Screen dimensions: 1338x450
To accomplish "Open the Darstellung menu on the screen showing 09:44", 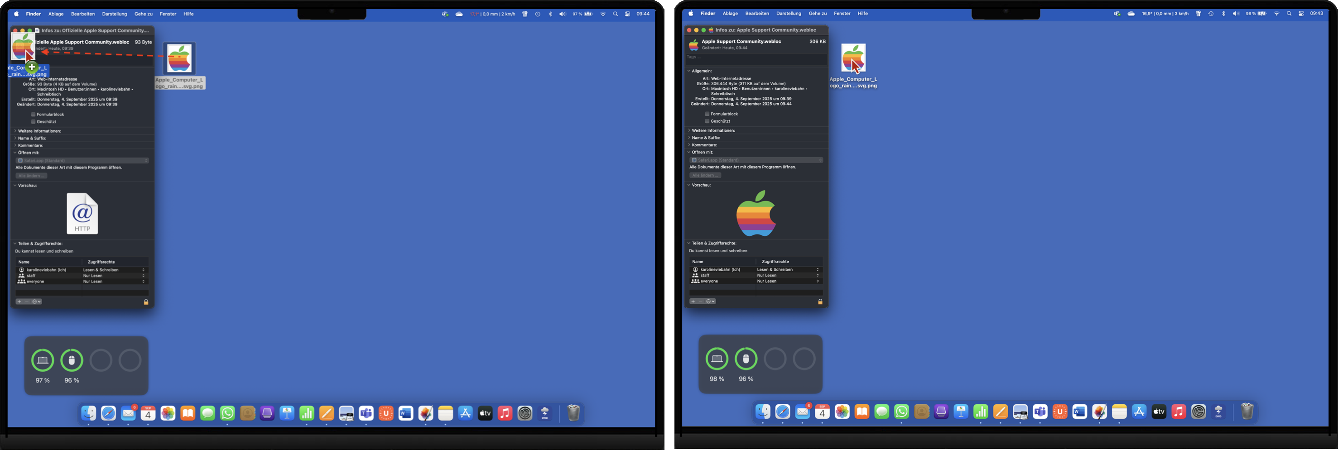I will tap(114, 14).
